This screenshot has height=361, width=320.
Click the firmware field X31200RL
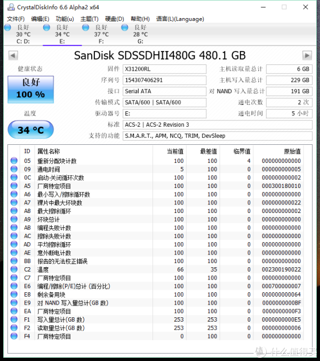[x=164, y=69]
